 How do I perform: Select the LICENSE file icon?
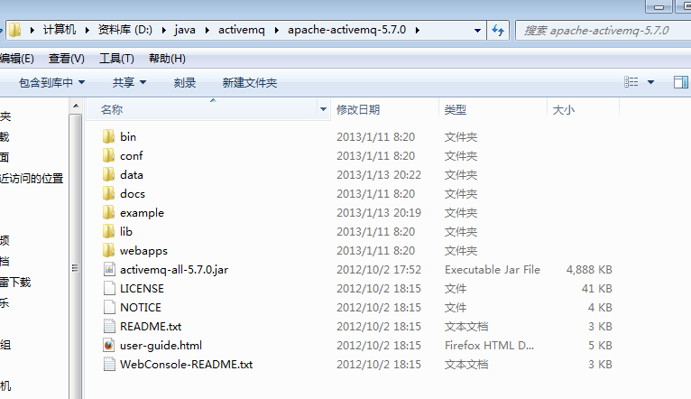click(x=109, y=288)
